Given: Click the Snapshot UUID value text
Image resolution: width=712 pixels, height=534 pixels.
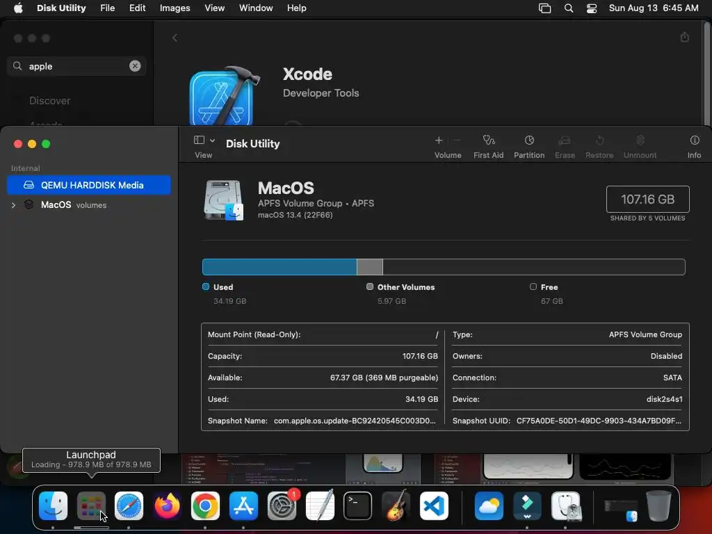Looking at the screenshot, I should [599, 421].
